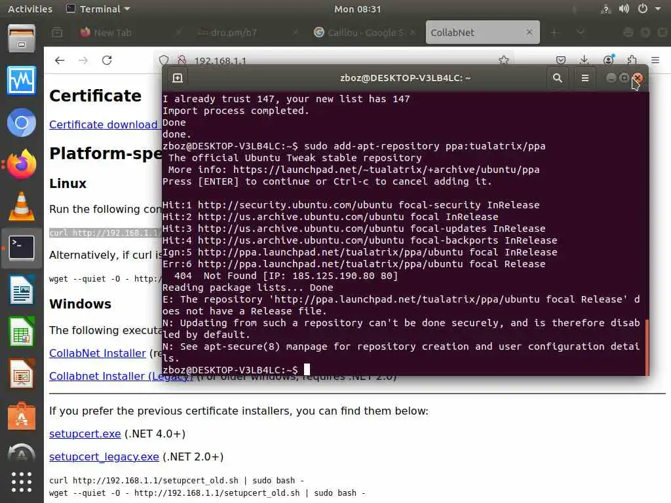Open Firefox account icon

click(609, 60)
